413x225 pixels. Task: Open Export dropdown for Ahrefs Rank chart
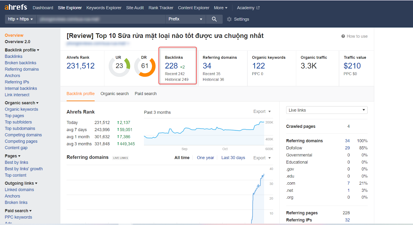(262, 111)
